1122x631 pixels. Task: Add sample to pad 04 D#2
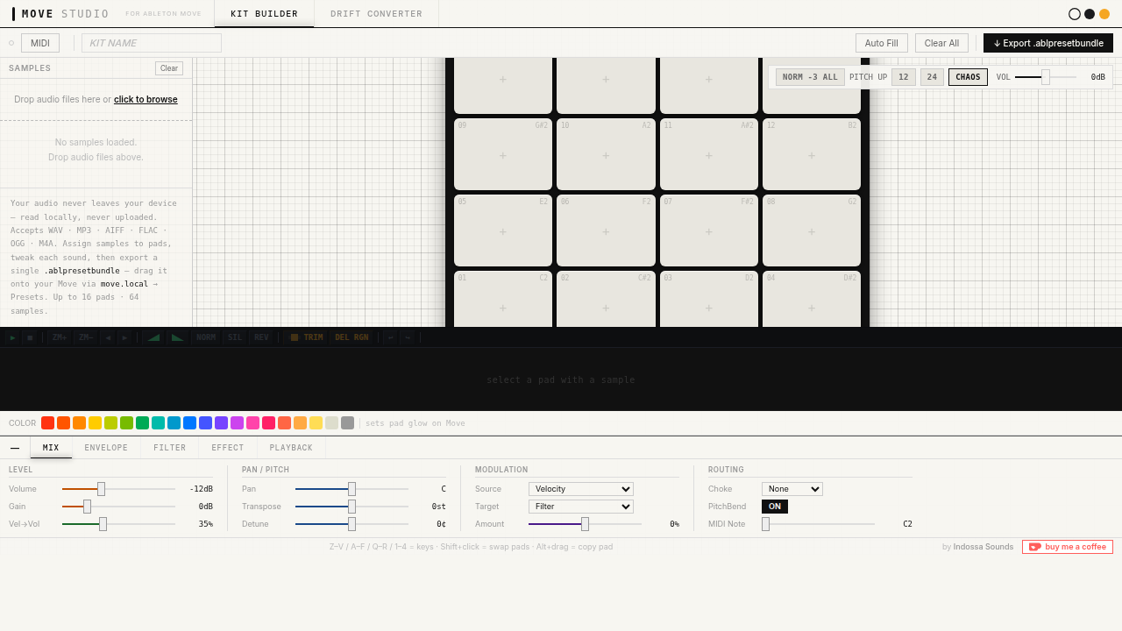click(812, 299)
